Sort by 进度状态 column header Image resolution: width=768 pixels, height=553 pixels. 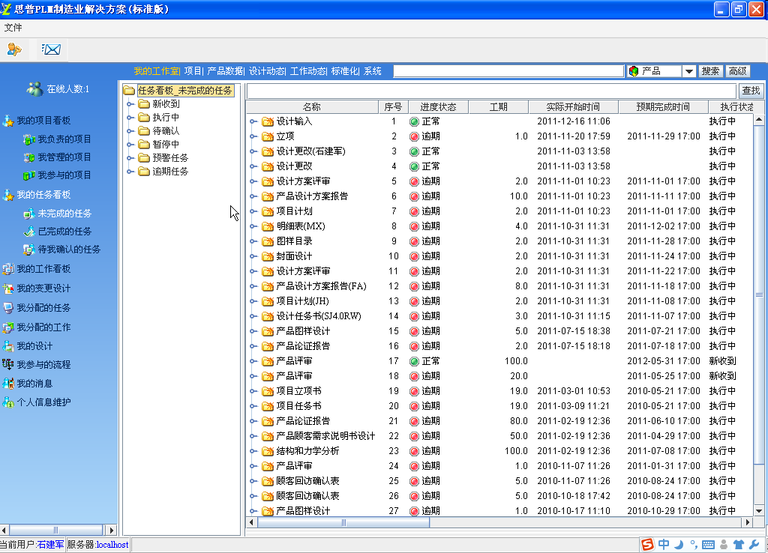coord(438,107)
